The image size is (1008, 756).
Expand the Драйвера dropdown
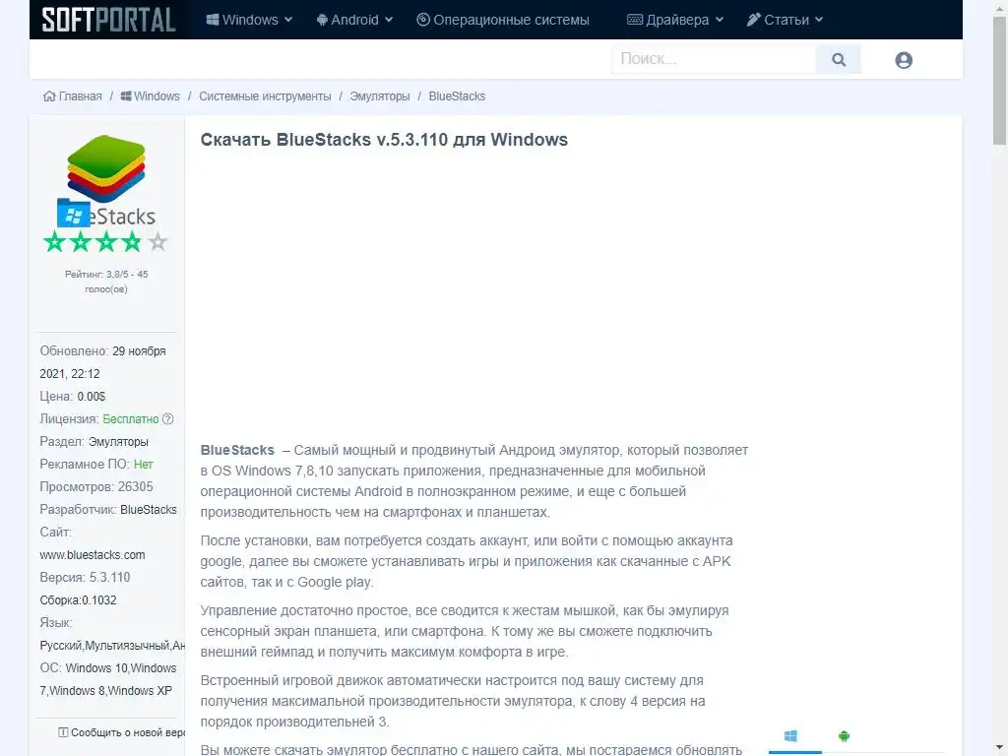click(675, 20)
